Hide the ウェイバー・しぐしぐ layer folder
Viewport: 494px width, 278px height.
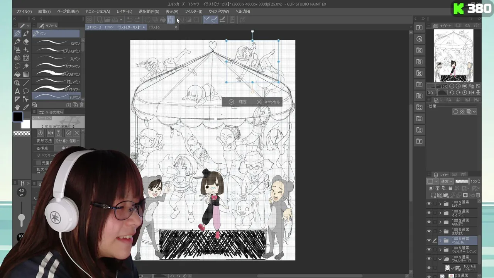(x=429, y=249)
